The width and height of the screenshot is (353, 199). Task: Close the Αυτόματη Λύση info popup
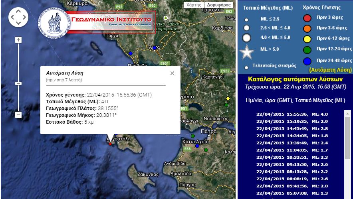[x=172, y=73]
